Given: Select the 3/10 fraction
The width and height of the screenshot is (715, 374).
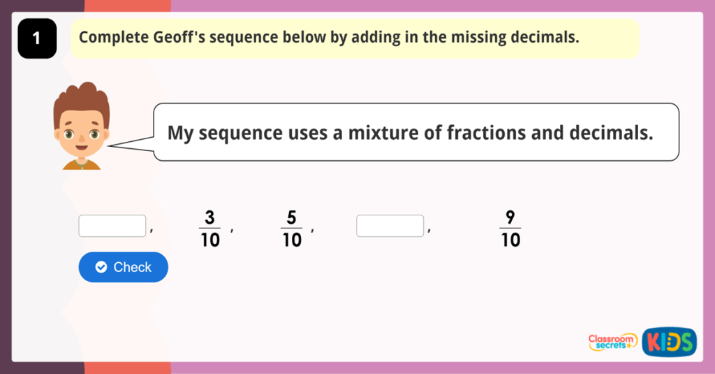Looking at the screenshot, I should coord(209,229).
